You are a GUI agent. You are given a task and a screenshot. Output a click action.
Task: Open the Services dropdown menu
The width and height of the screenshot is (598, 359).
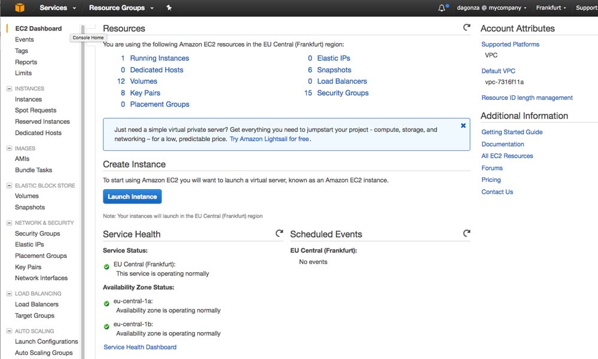pyautogui.click(x=57, y=8)
